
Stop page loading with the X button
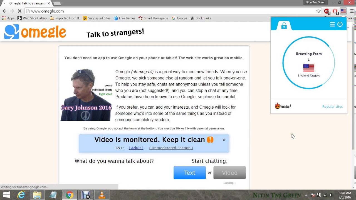20,11
